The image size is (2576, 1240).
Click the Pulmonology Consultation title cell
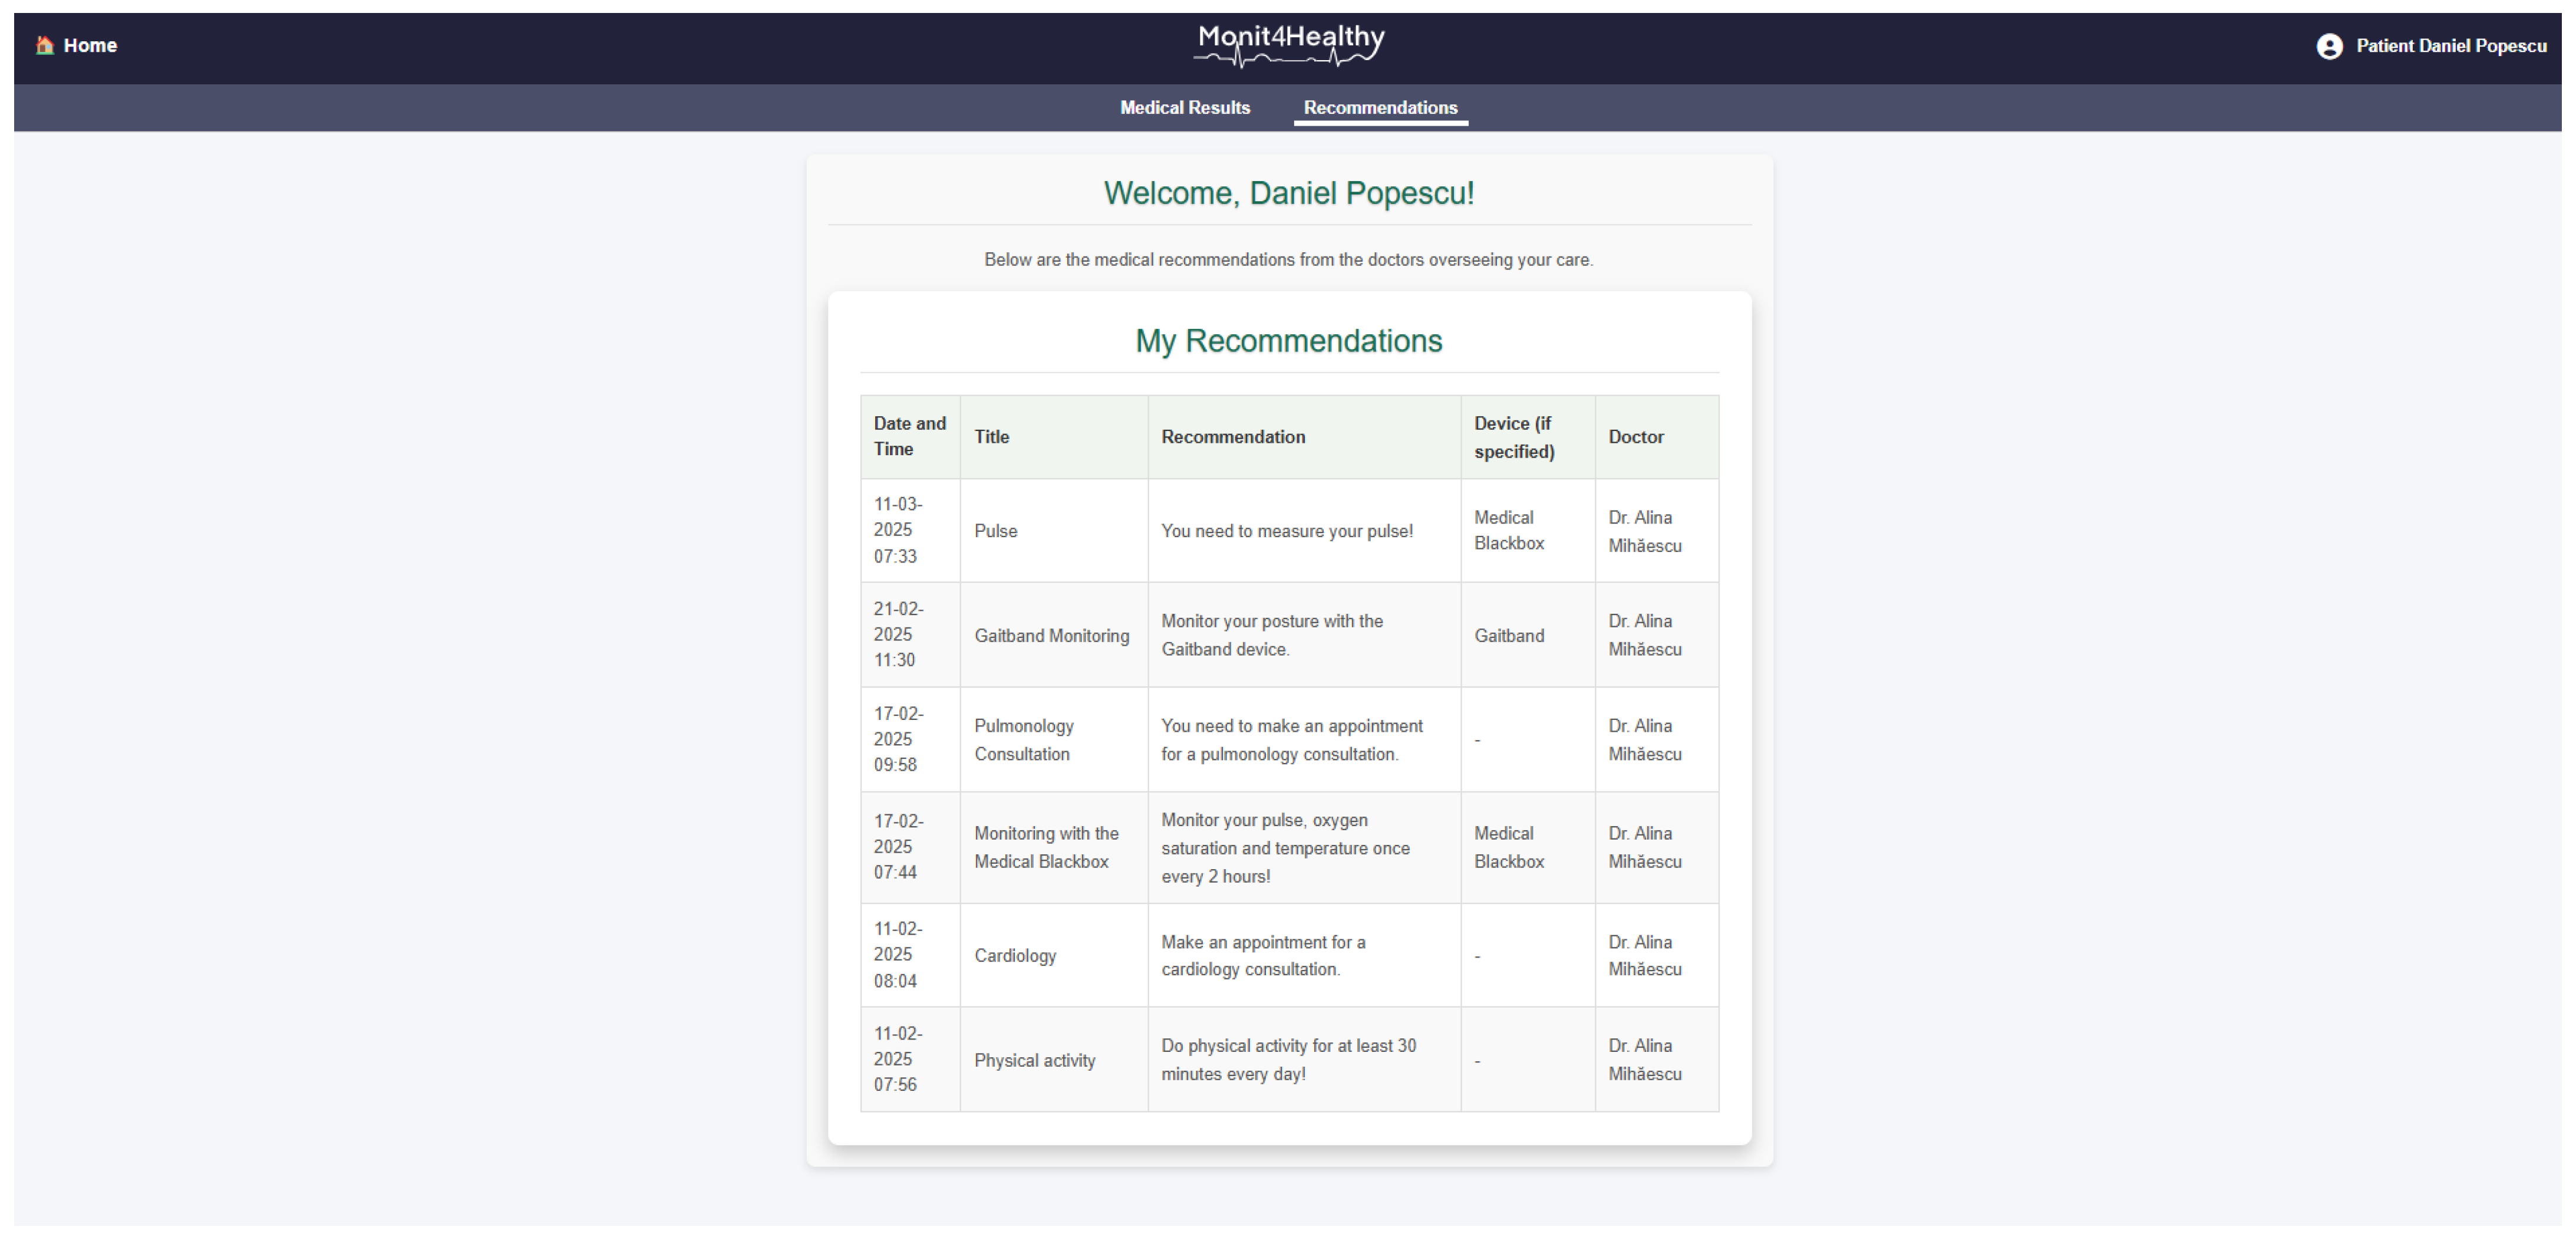1023,739
